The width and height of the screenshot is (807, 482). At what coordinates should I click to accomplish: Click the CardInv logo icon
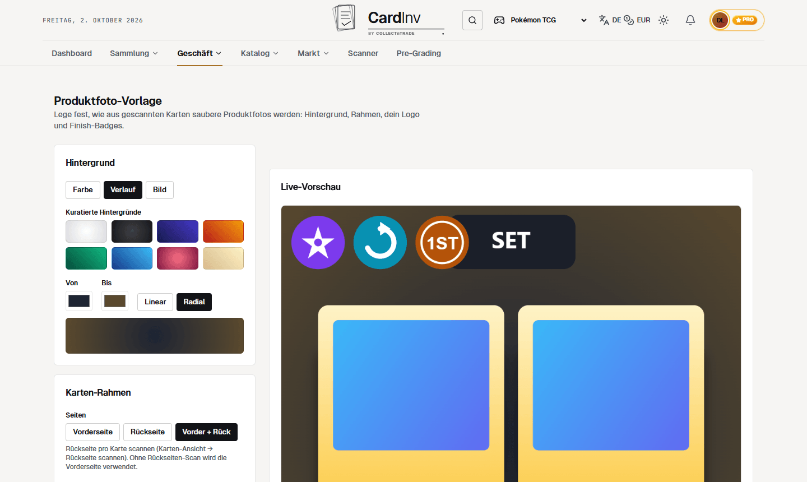[344, 18]
